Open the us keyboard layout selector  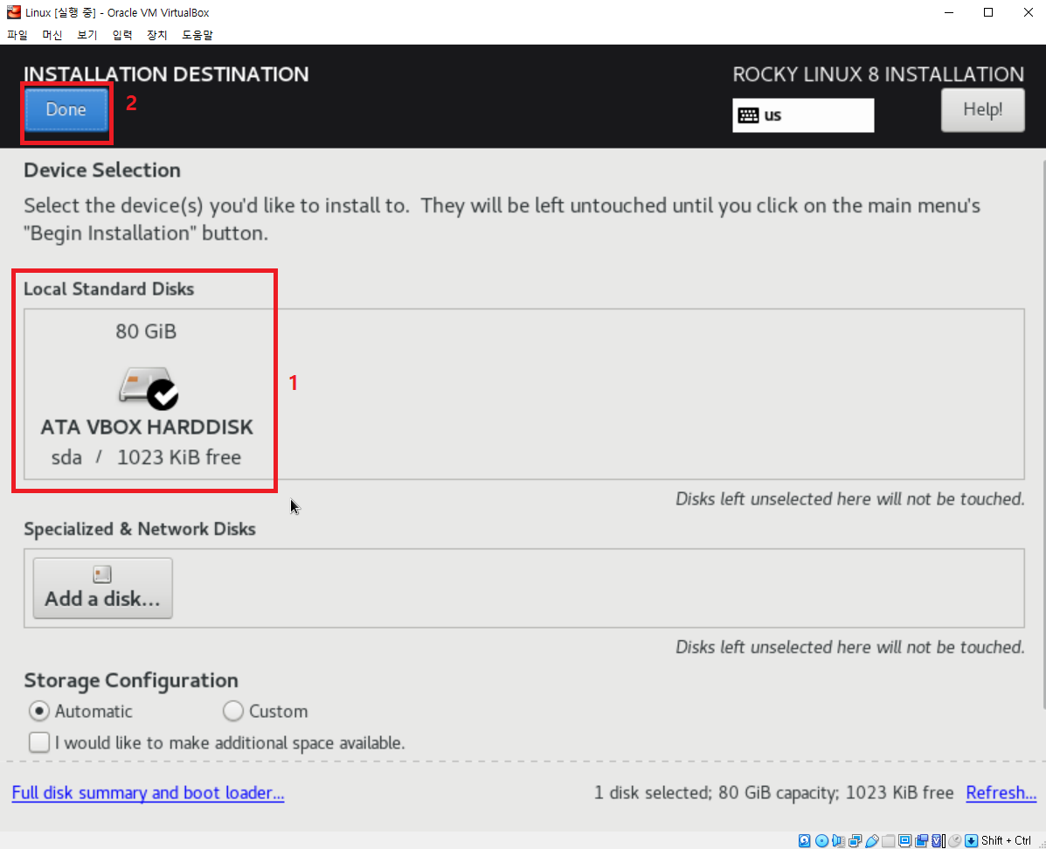pos(803,115)
